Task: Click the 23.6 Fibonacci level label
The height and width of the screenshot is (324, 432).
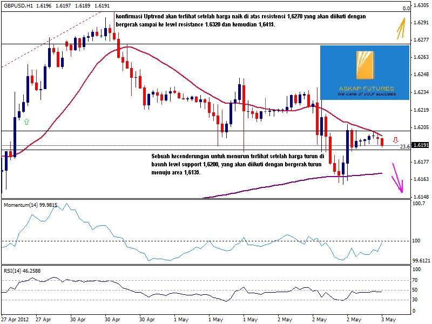Action: click(404, 146)
